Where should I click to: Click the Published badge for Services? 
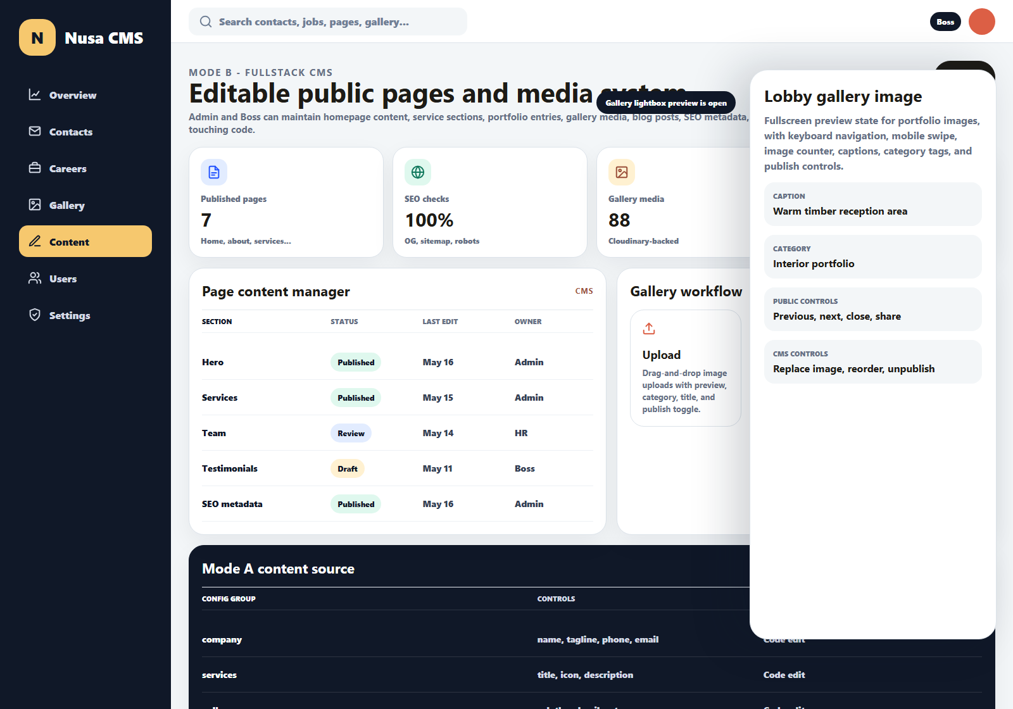pyautogui.click(x=356, y=398)
